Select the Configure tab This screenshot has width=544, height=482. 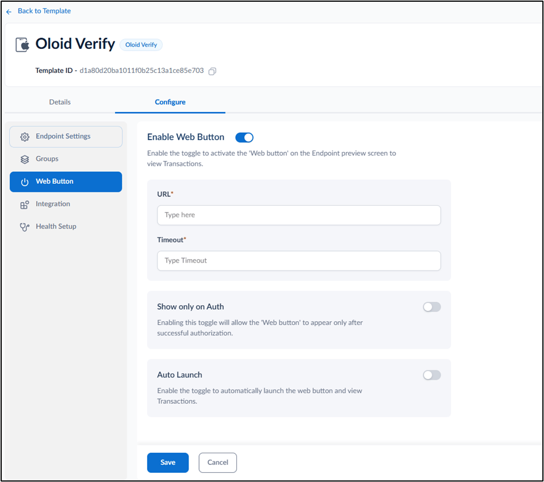pyautogui.click(x=170, y=102)
